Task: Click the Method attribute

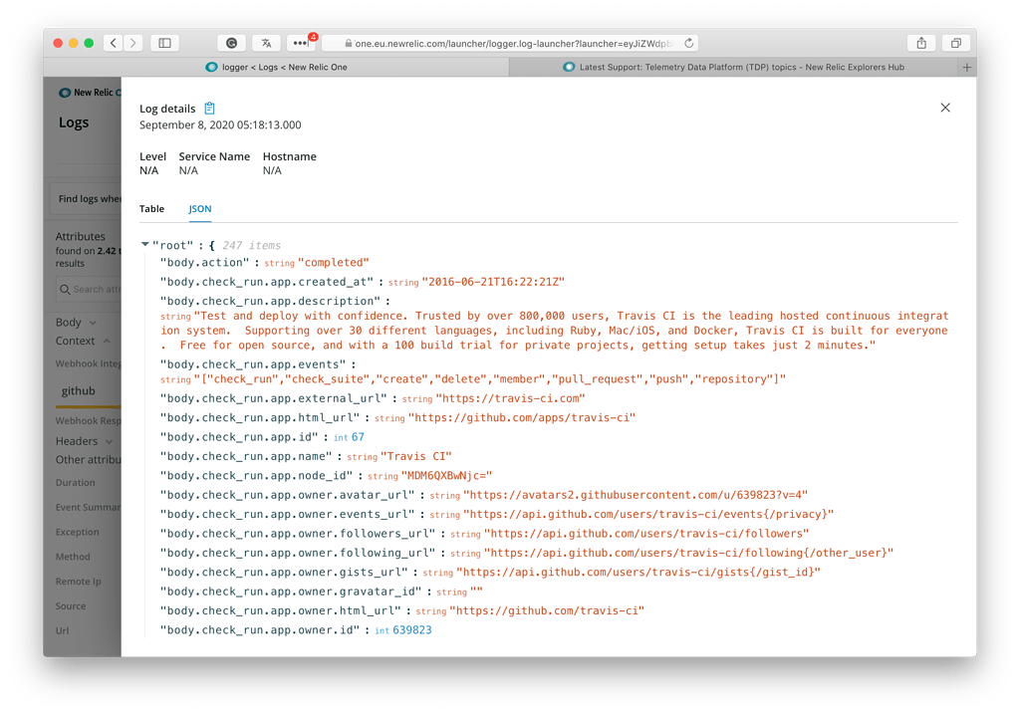Action: [72, 557]
